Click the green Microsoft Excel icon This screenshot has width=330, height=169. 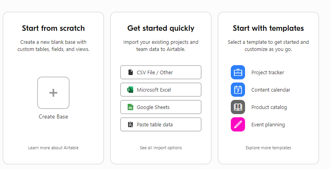pos(130,90)
